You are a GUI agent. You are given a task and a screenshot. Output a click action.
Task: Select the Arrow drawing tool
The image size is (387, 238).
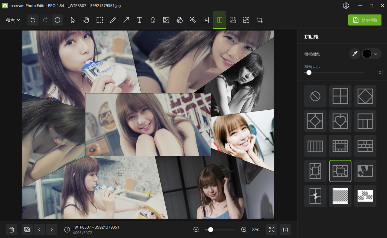tap(126, 20)
